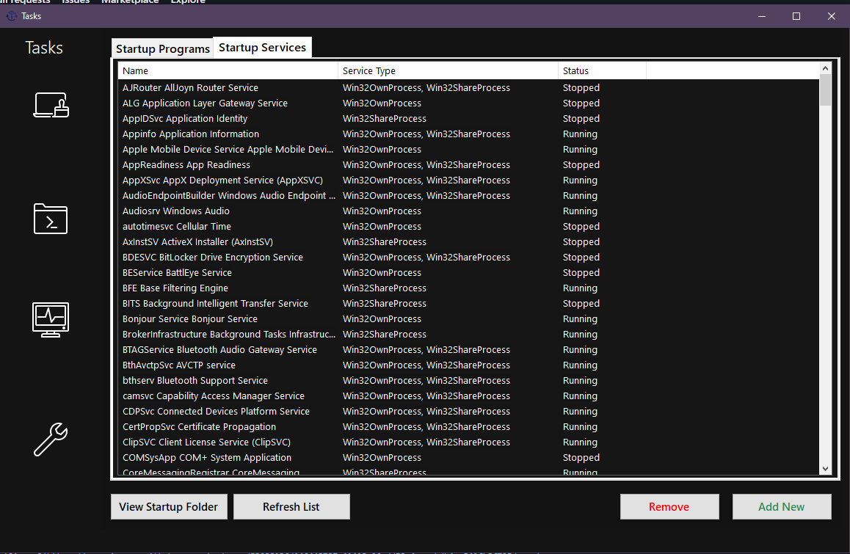Image resolution: width=850 pixels, height=554 pixels.
Task: Select the bthserv Bluetooth Support Service row
Action: [468, 381]
